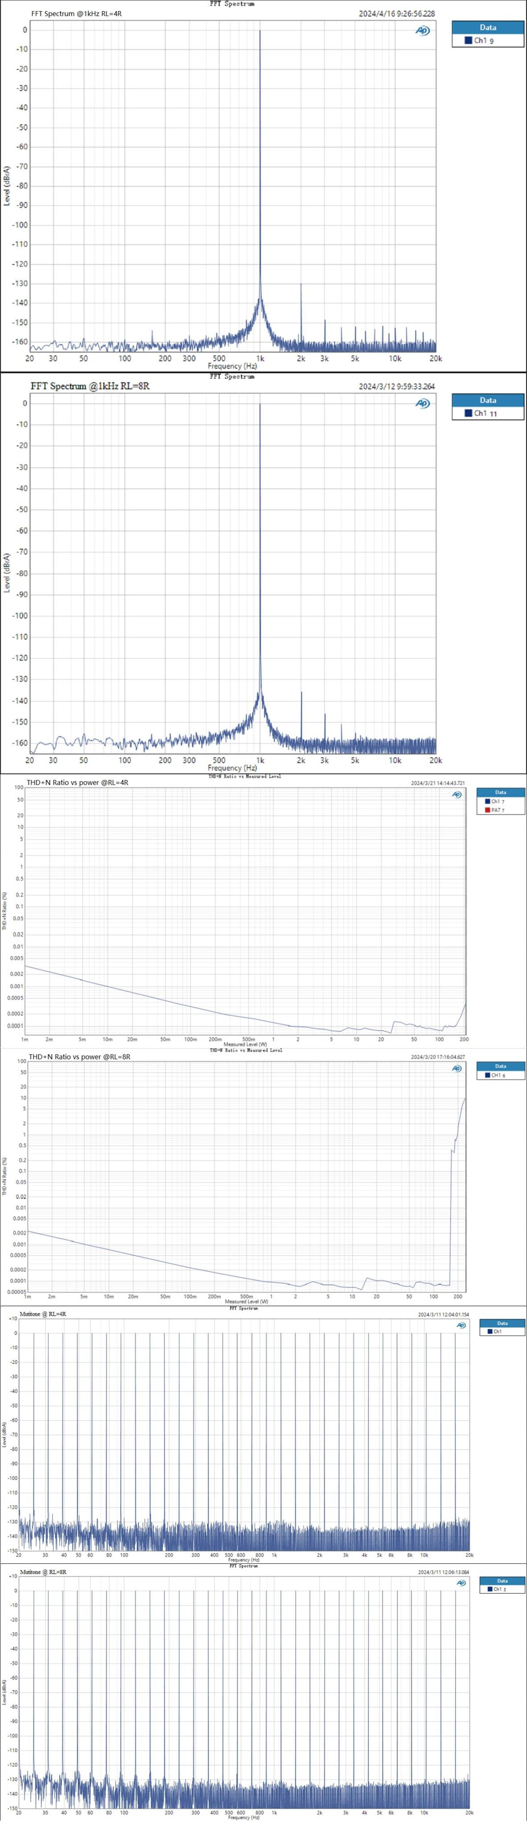
Task: Click the AP logo on FFT Spectrum RL=4R graph
Action: (x=422, y=30)
